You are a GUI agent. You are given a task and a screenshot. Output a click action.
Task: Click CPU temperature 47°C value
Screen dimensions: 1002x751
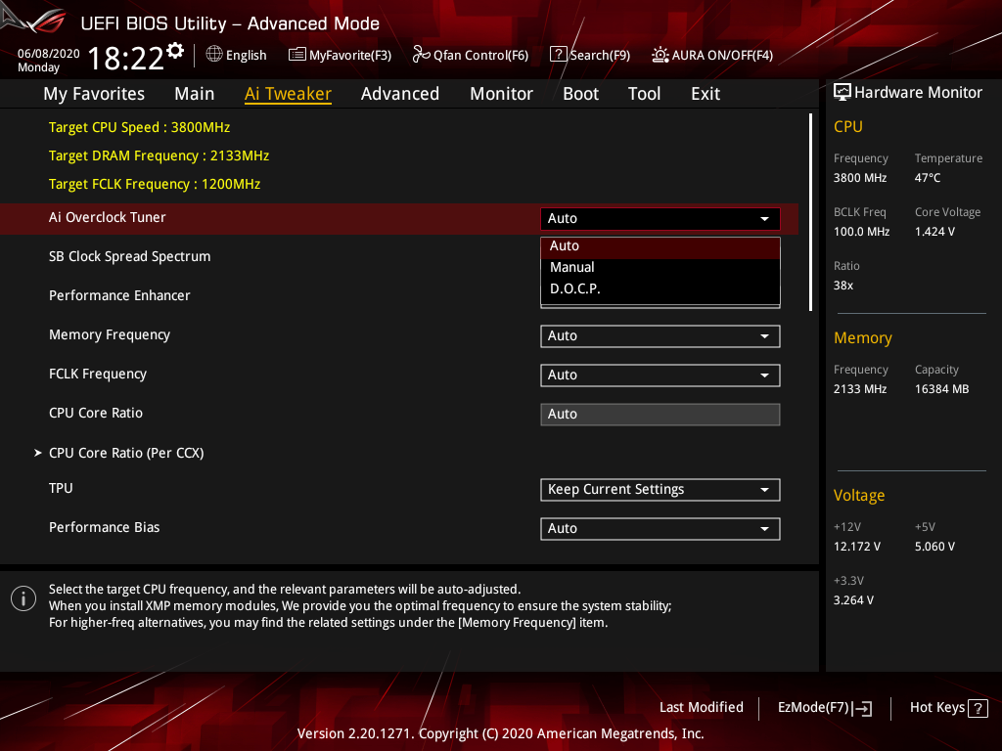pos(928,178)
